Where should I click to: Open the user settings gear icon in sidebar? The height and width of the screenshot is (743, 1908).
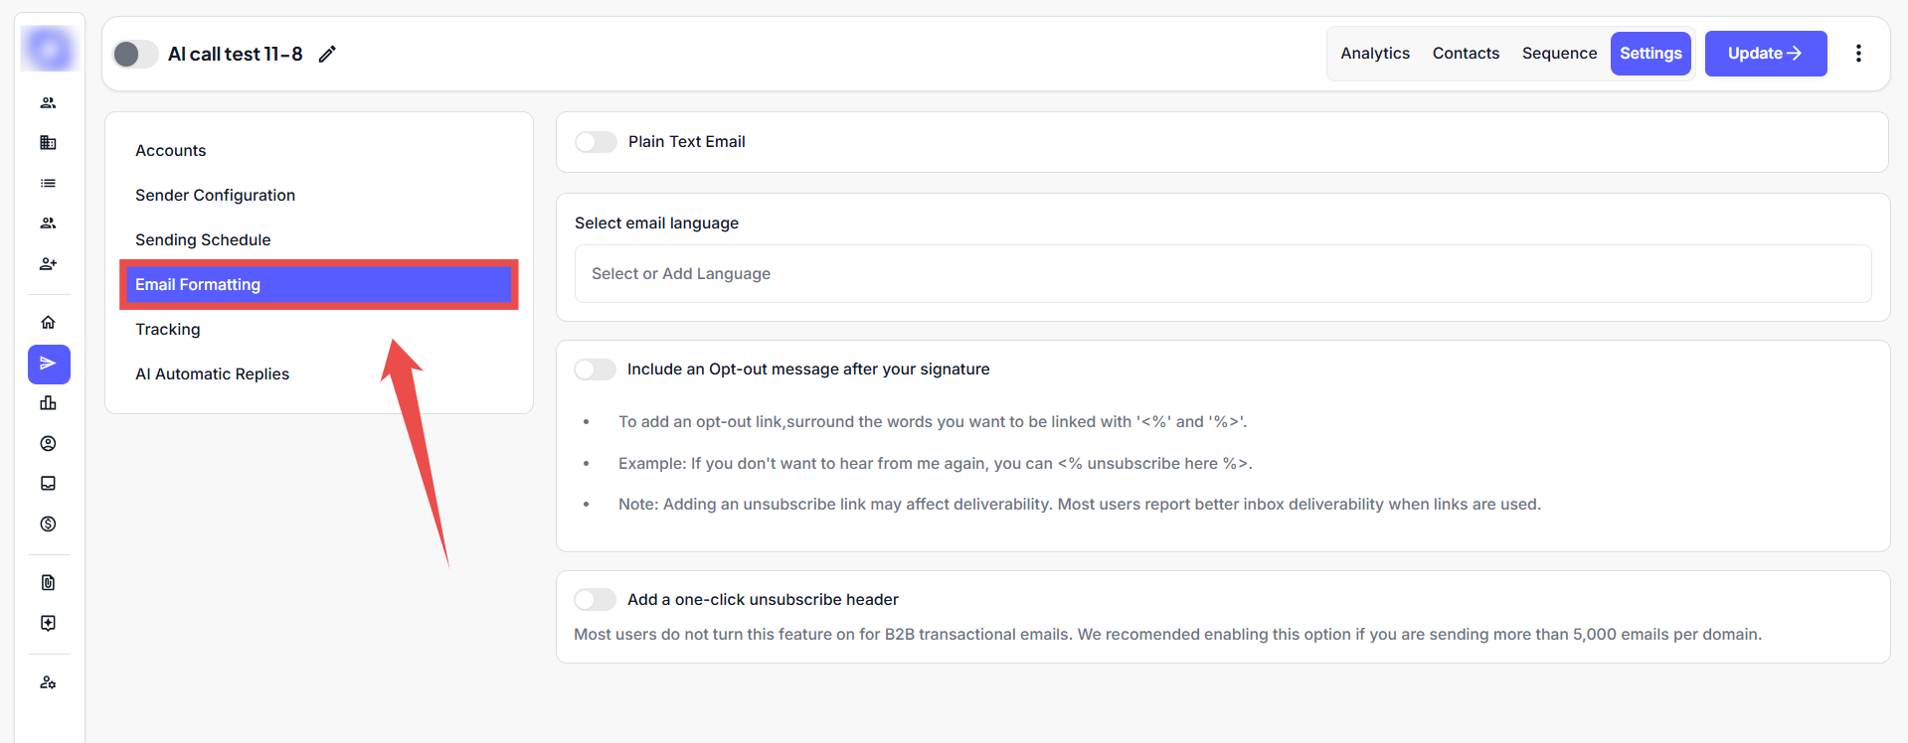point(48,682)
